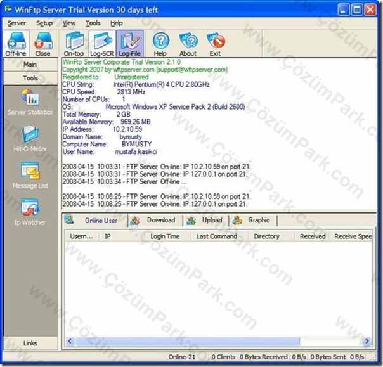Click the CPU Speed 2813 MHz line
Screen dimensions: 383x367
104,92
